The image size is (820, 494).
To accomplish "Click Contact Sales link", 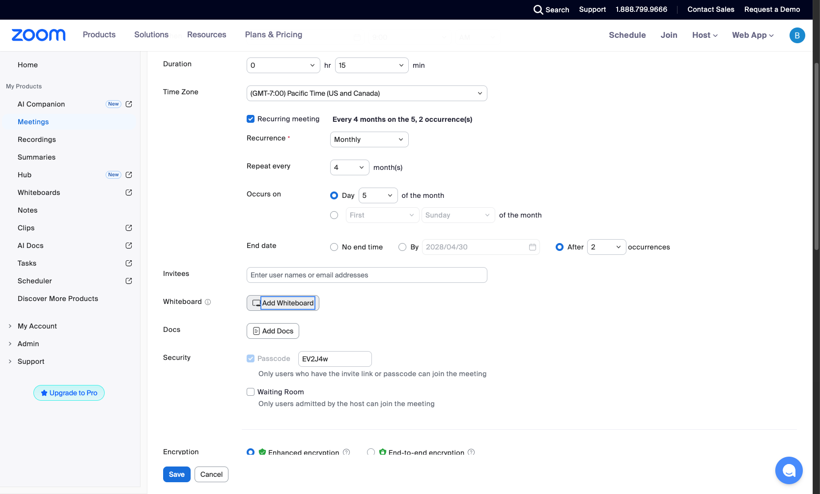I will pos(710,9).
